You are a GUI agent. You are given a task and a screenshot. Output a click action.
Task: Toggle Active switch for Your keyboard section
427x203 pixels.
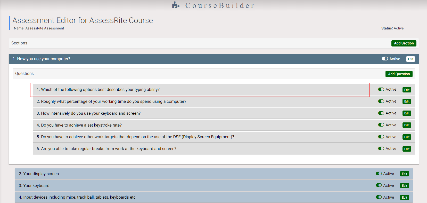coord(379,185)
